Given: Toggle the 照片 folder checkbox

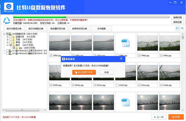Looking at the screenshot, I should pyautogui.click(x=11, y=45).
